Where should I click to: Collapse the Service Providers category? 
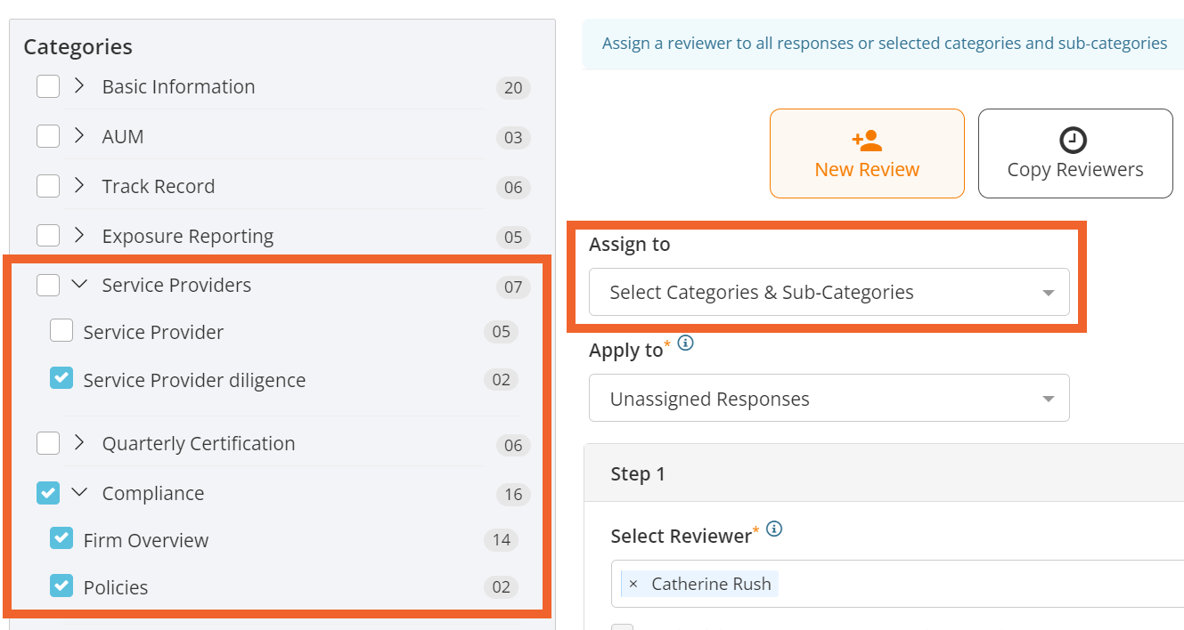79,285
